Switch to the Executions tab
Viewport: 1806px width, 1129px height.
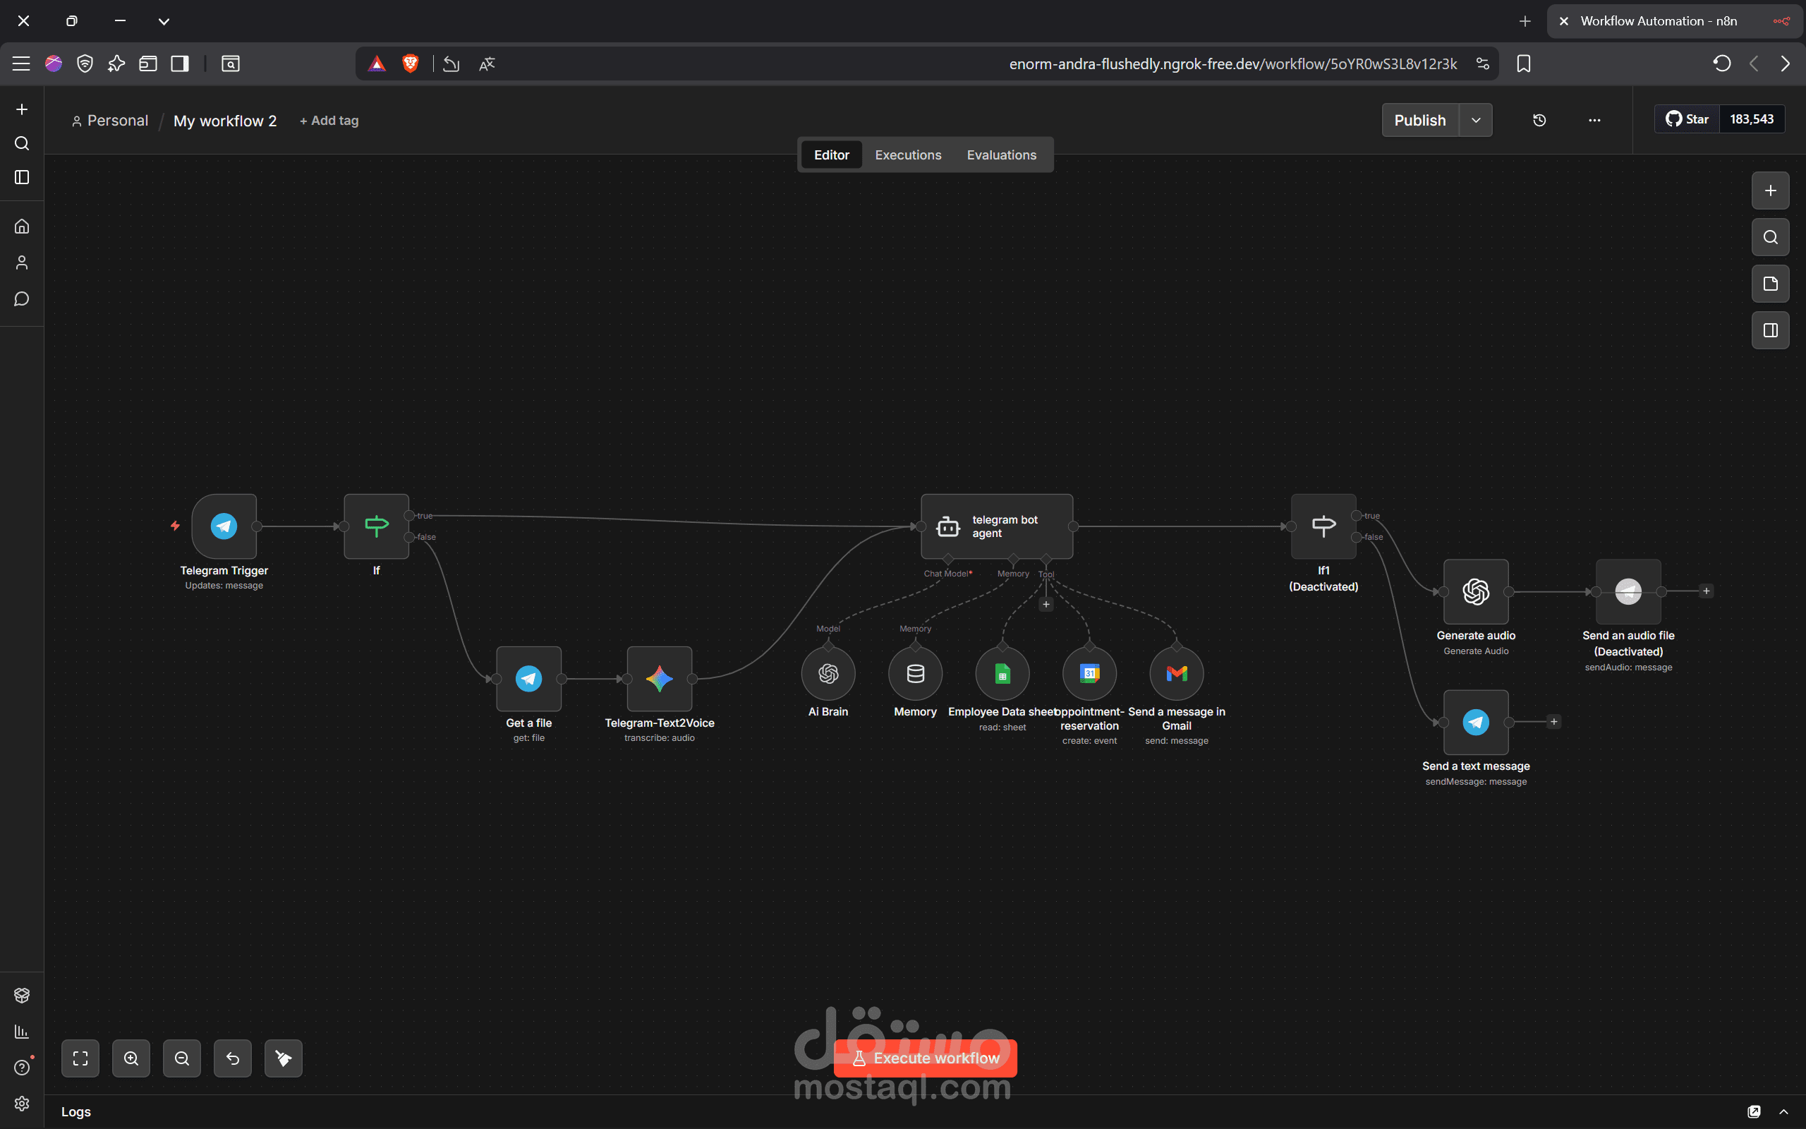point(907,155)
